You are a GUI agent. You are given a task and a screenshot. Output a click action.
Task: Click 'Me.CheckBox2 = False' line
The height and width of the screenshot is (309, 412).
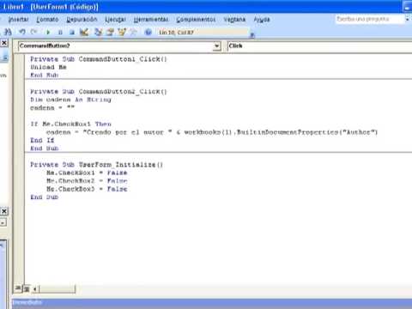pos(87,181)
